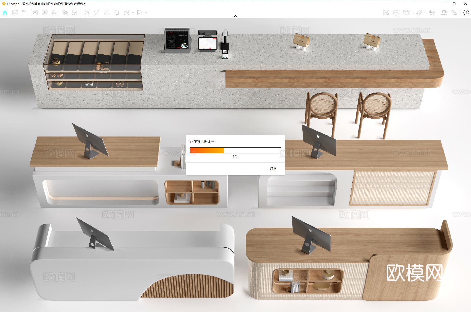Close the Enscape window
This screenshot has height=312, width=471.
(465, 4)
